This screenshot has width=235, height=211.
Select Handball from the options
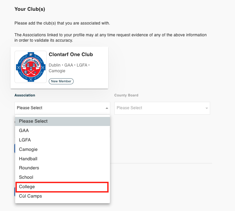(x=63, y=159)
